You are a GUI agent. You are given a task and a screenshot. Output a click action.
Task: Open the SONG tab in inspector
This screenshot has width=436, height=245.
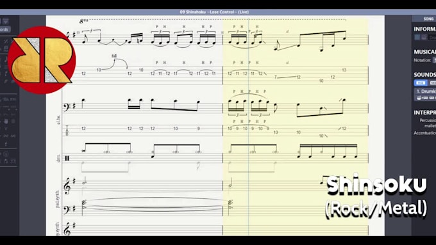[x=428, y=19]
